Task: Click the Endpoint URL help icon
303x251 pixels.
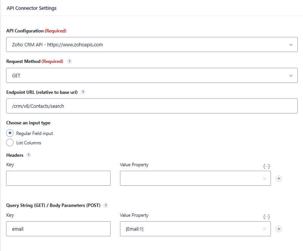Action: [83, 92]
